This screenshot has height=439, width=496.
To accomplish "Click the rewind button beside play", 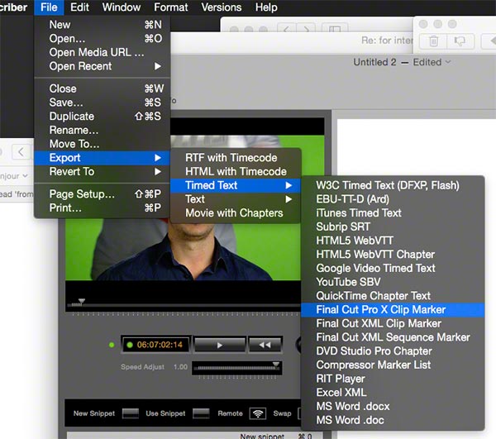I will click(265, 345).
